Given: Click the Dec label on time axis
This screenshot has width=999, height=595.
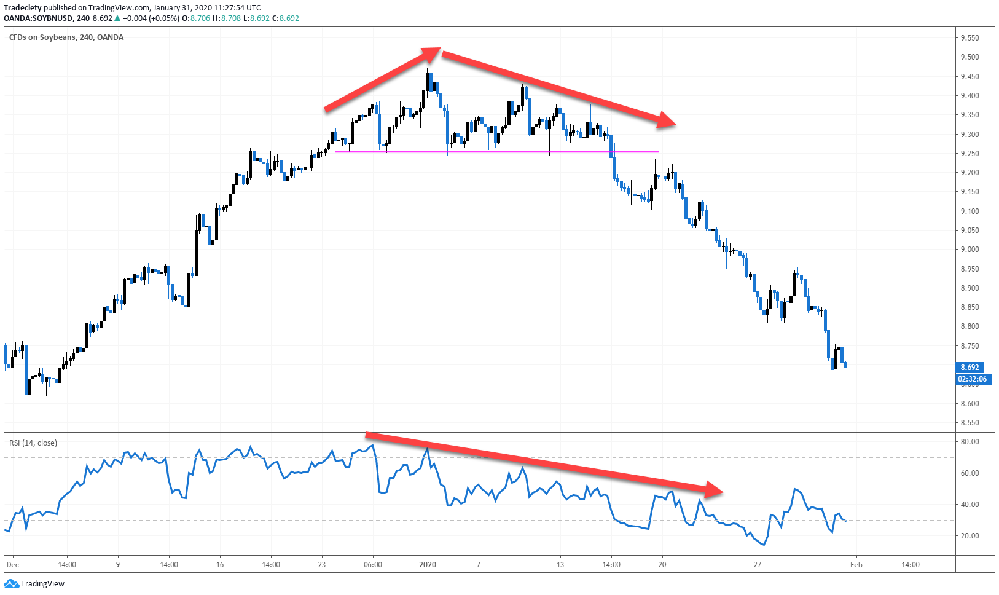Looking at the screenshot, I should coord(13,564).
